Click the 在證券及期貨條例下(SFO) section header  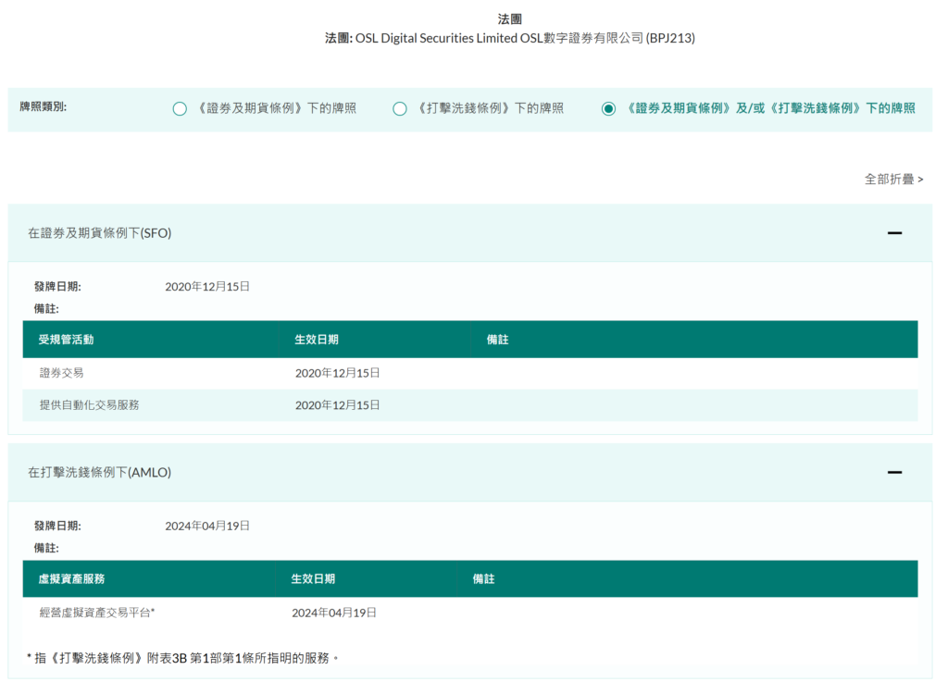click(x=100, y=233)
